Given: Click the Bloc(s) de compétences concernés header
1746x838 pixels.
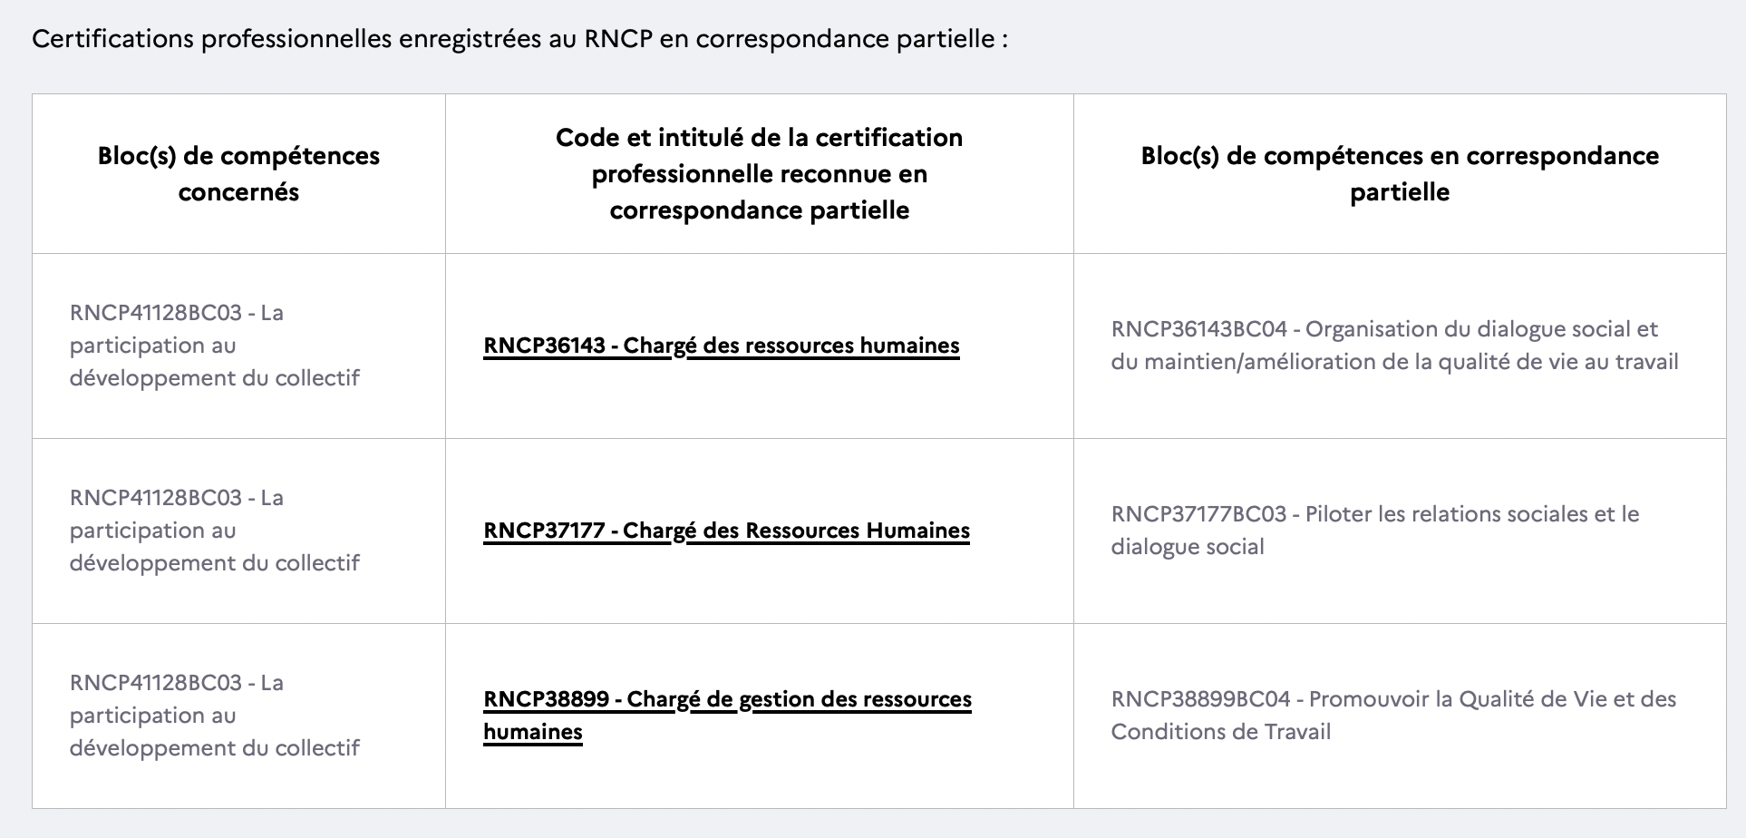Looking at the screenshot, I should pyautogui.click(x=238, y=173).
